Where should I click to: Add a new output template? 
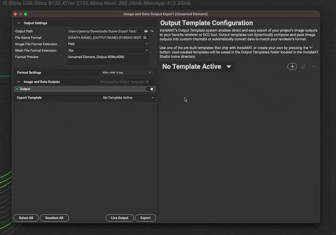pyautogui.click(x=292, y=67)
